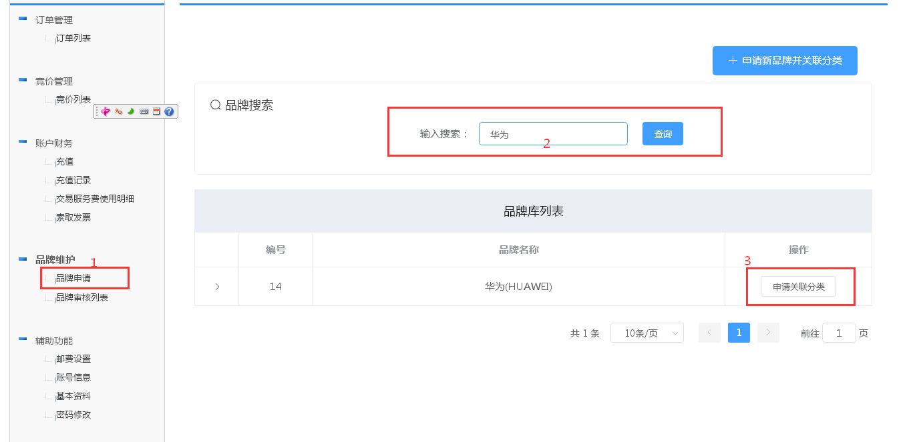
Task: Click the 订单管理 group label
Action: click(54, 20)
